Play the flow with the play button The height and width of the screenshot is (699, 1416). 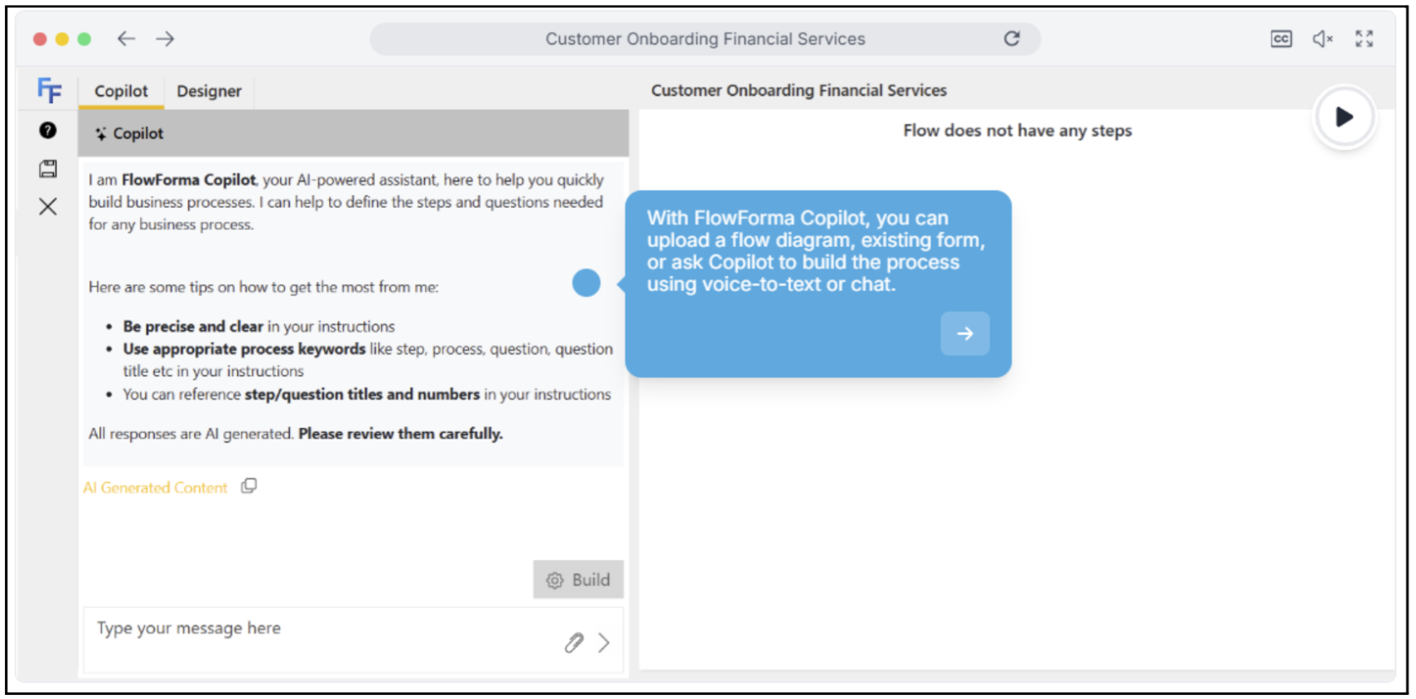coord(1344,117)
